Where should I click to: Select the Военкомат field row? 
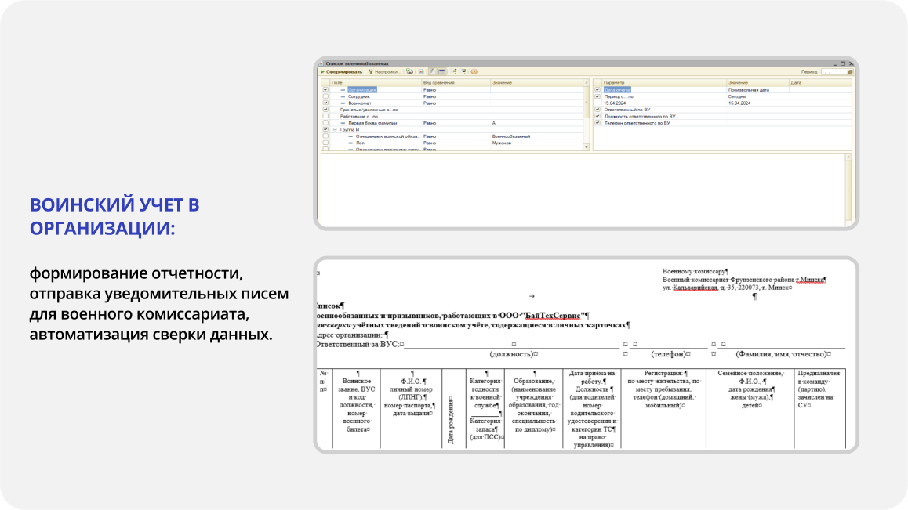[452, 103]
